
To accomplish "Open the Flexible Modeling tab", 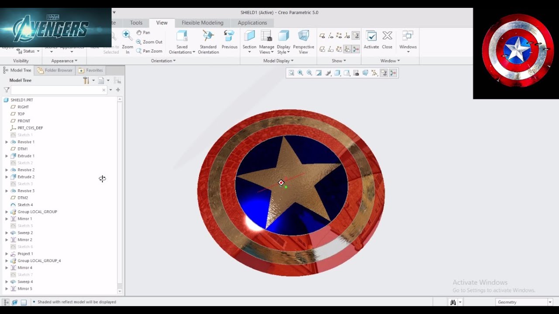I will (202, 23).
